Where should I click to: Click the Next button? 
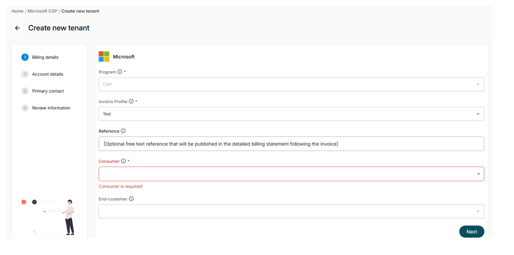(472, 231)
